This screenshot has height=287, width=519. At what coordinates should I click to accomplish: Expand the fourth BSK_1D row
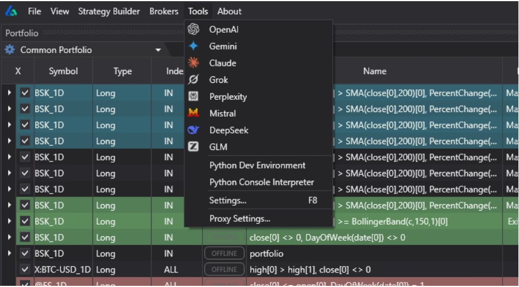tap(9, 141)
